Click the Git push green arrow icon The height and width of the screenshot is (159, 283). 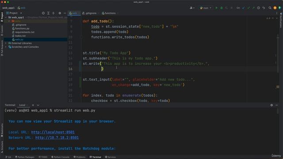click(253, 8)
